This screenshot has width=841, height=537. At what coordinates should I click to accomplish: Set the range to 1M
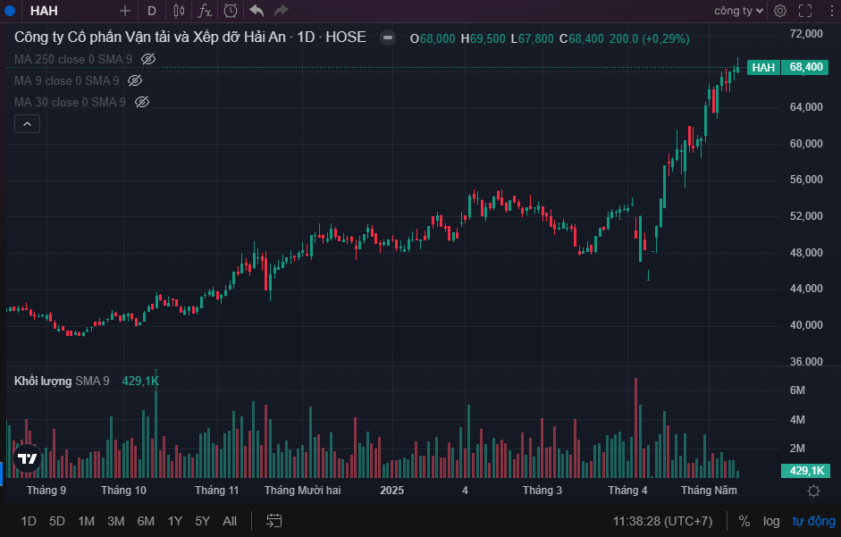86,521
